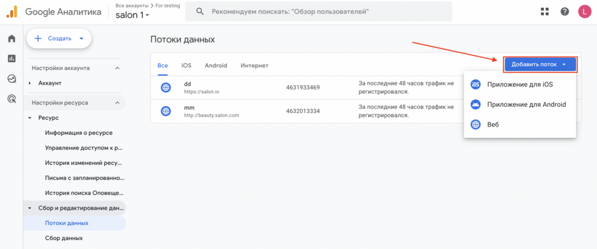Choose Приложение для iOS option

pyautogui.click(x=519, y=85)
